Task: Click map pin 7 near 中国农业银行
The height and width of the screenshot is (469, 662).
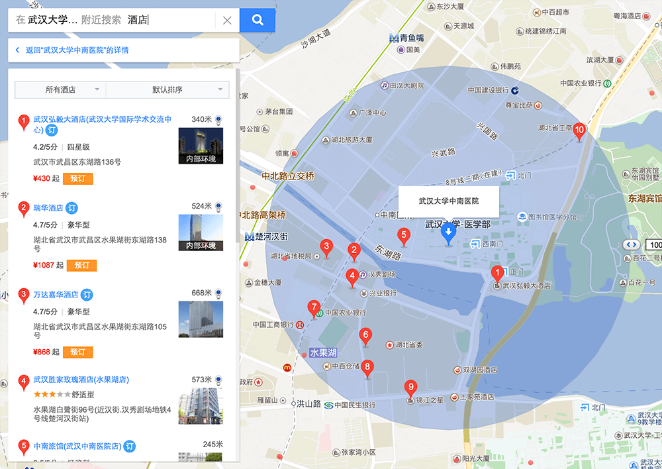Action: pos(314,309)
